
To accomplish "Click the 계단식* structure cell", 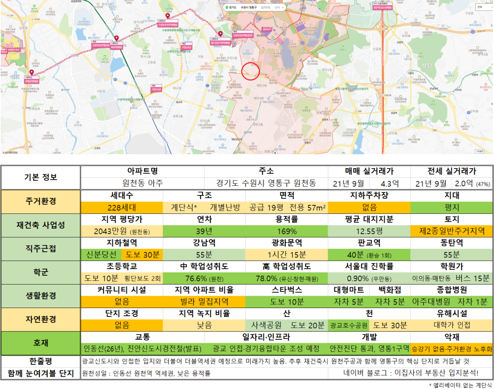I will (184, 207).
